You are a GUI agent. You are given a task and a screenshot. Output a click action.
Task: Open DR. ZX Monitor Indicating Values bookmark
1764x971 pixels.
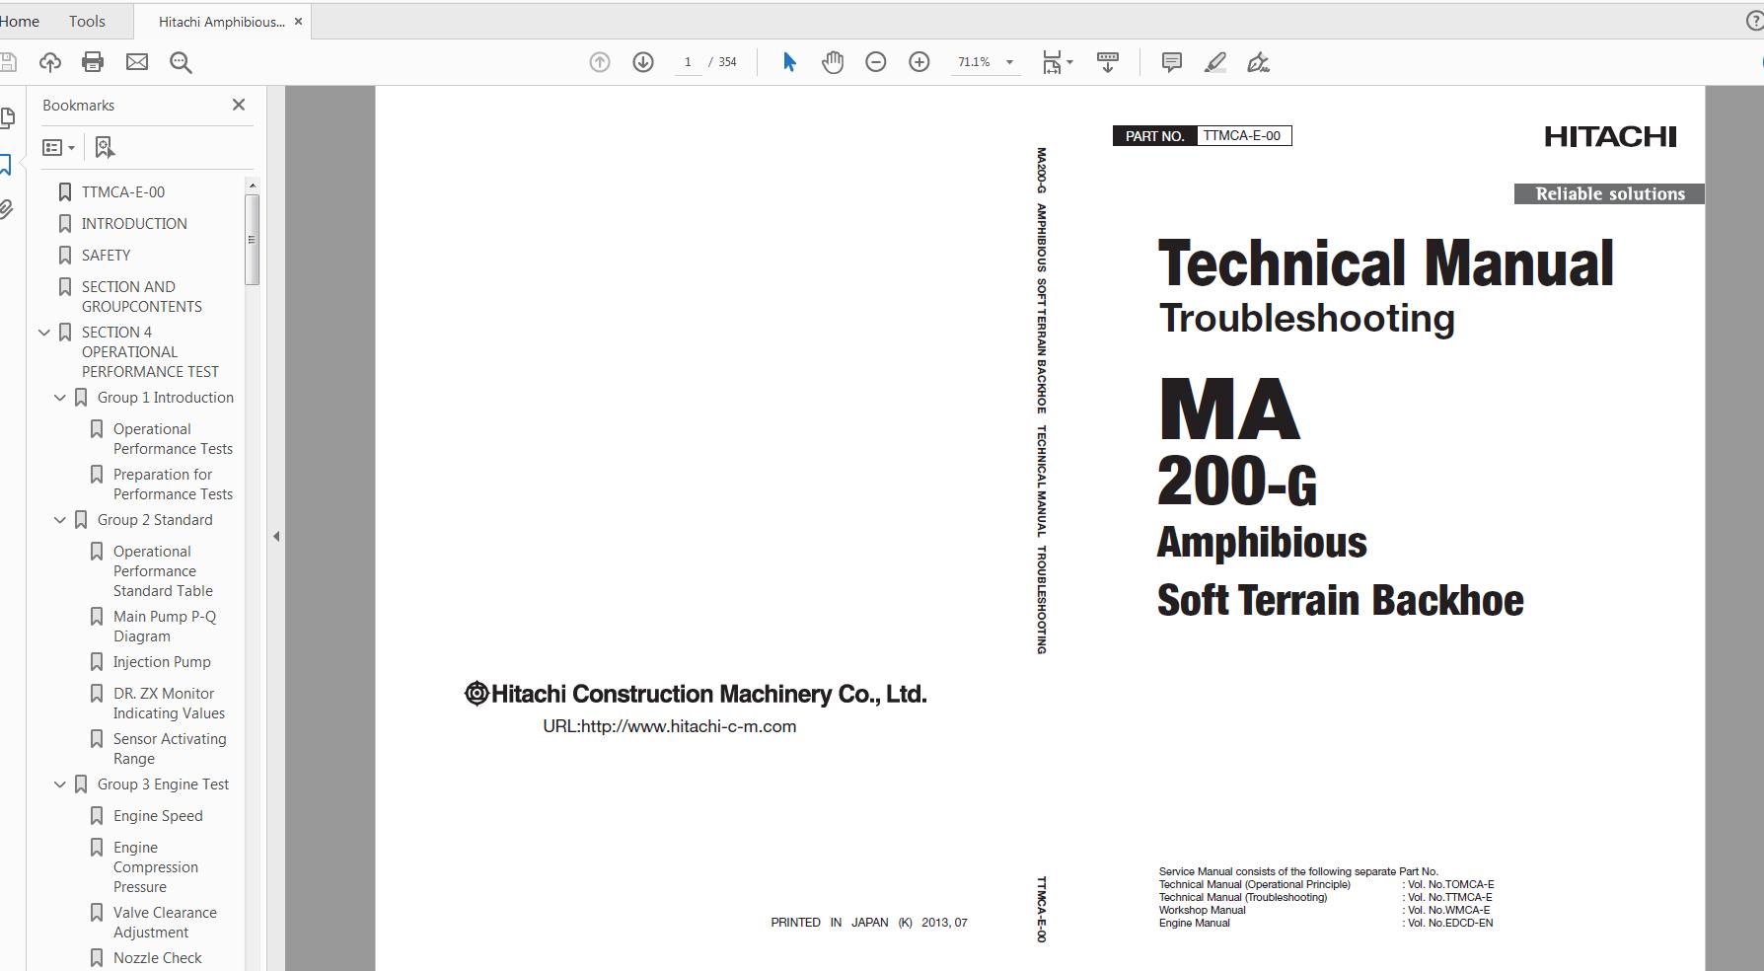[x=169, y=704]
